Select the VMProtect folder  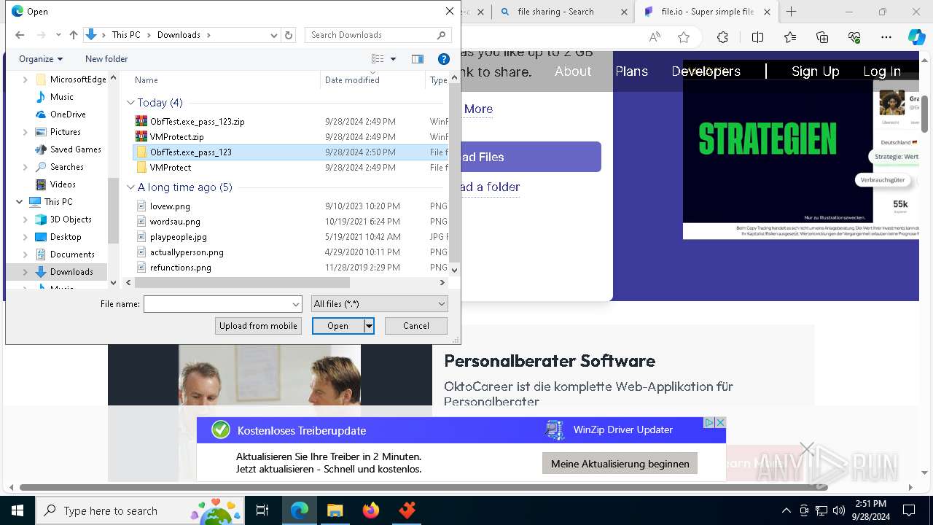[x=171, y=168]
